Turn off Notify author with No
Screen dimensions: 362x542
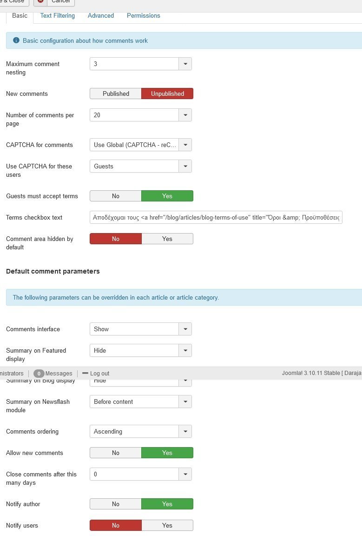(x=116, y=504)
